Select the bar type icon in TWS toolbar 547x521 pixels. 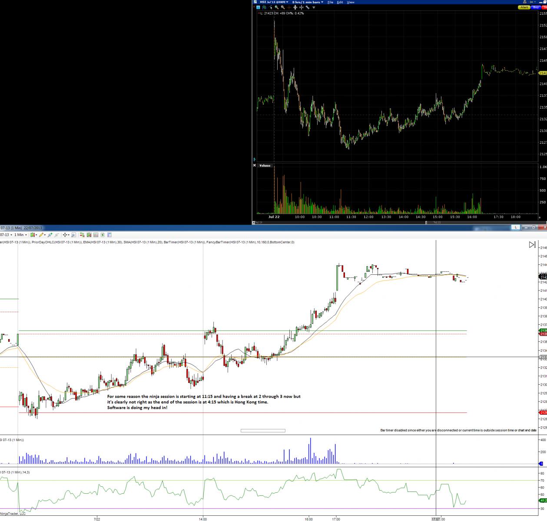(264, 7)
